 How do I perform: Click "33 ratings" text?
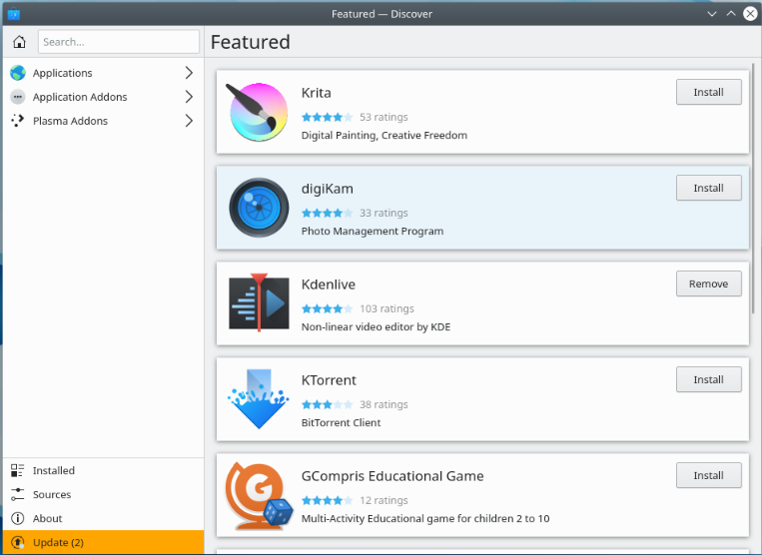[383, 213]
